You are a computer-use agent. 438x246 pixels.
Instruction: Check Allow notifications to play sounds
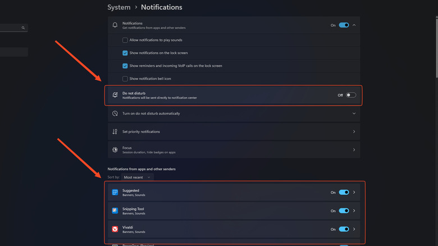(125, 40)
